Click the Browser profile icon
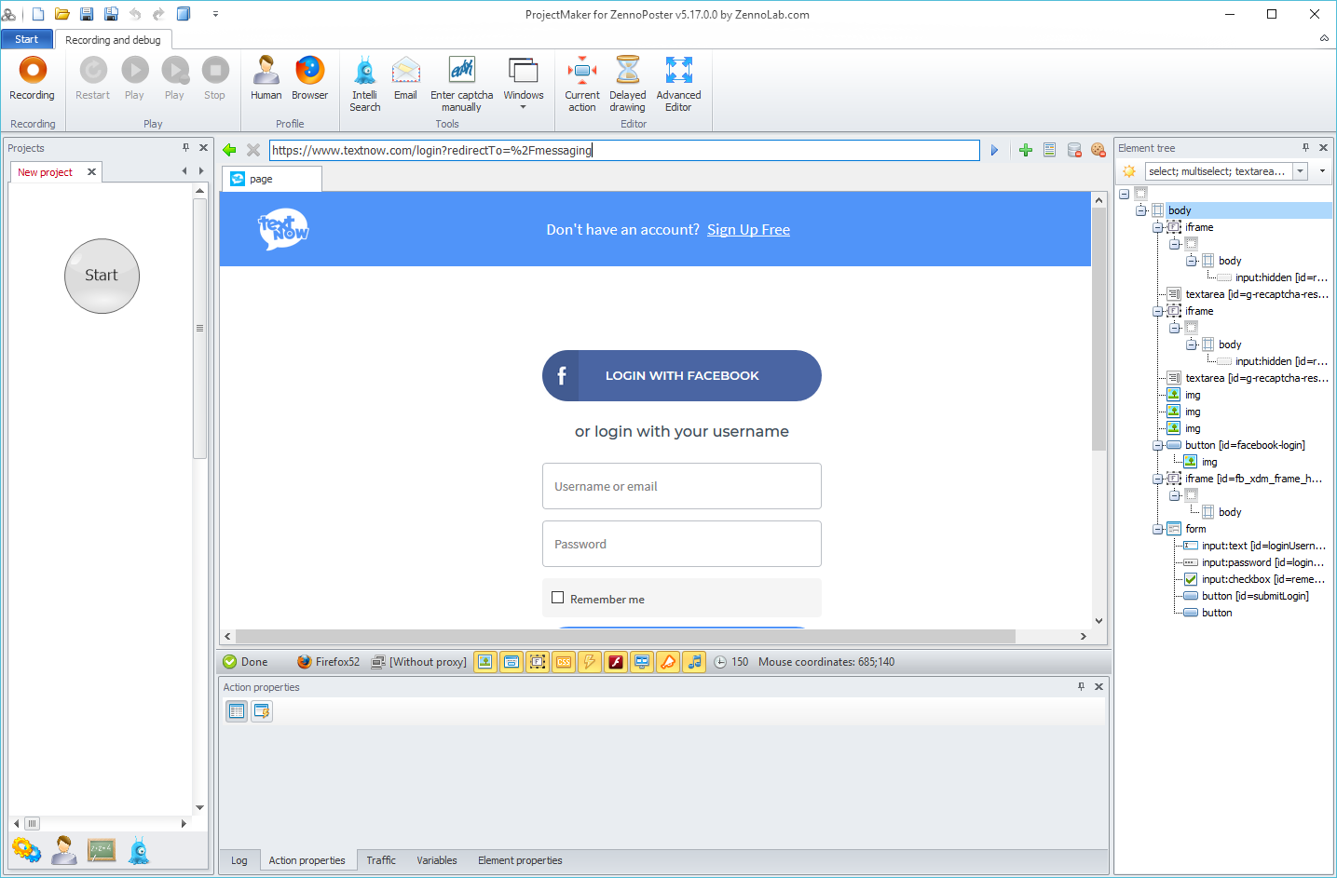 [309, 78]
